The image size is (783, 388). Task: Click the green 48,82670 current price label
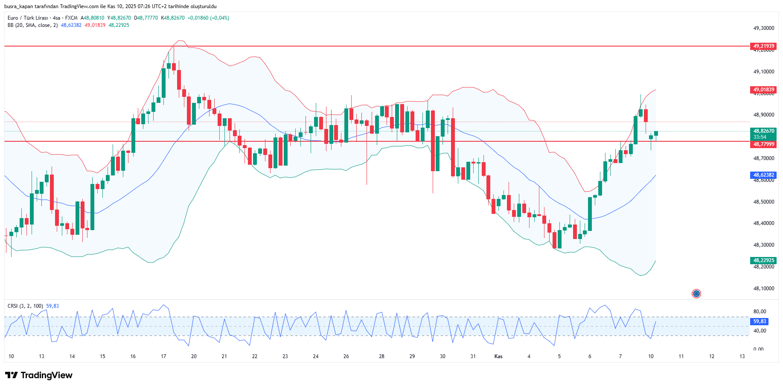pos(763,131)
